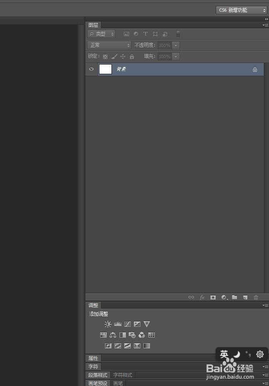Open the 填充 slider dropdown arrow
Viewport: 269px width, 386px height.
(x=176, y=57)
